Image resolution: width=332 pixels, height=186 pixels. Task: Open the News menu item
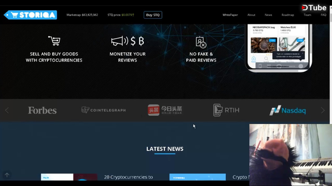[268, 15]
